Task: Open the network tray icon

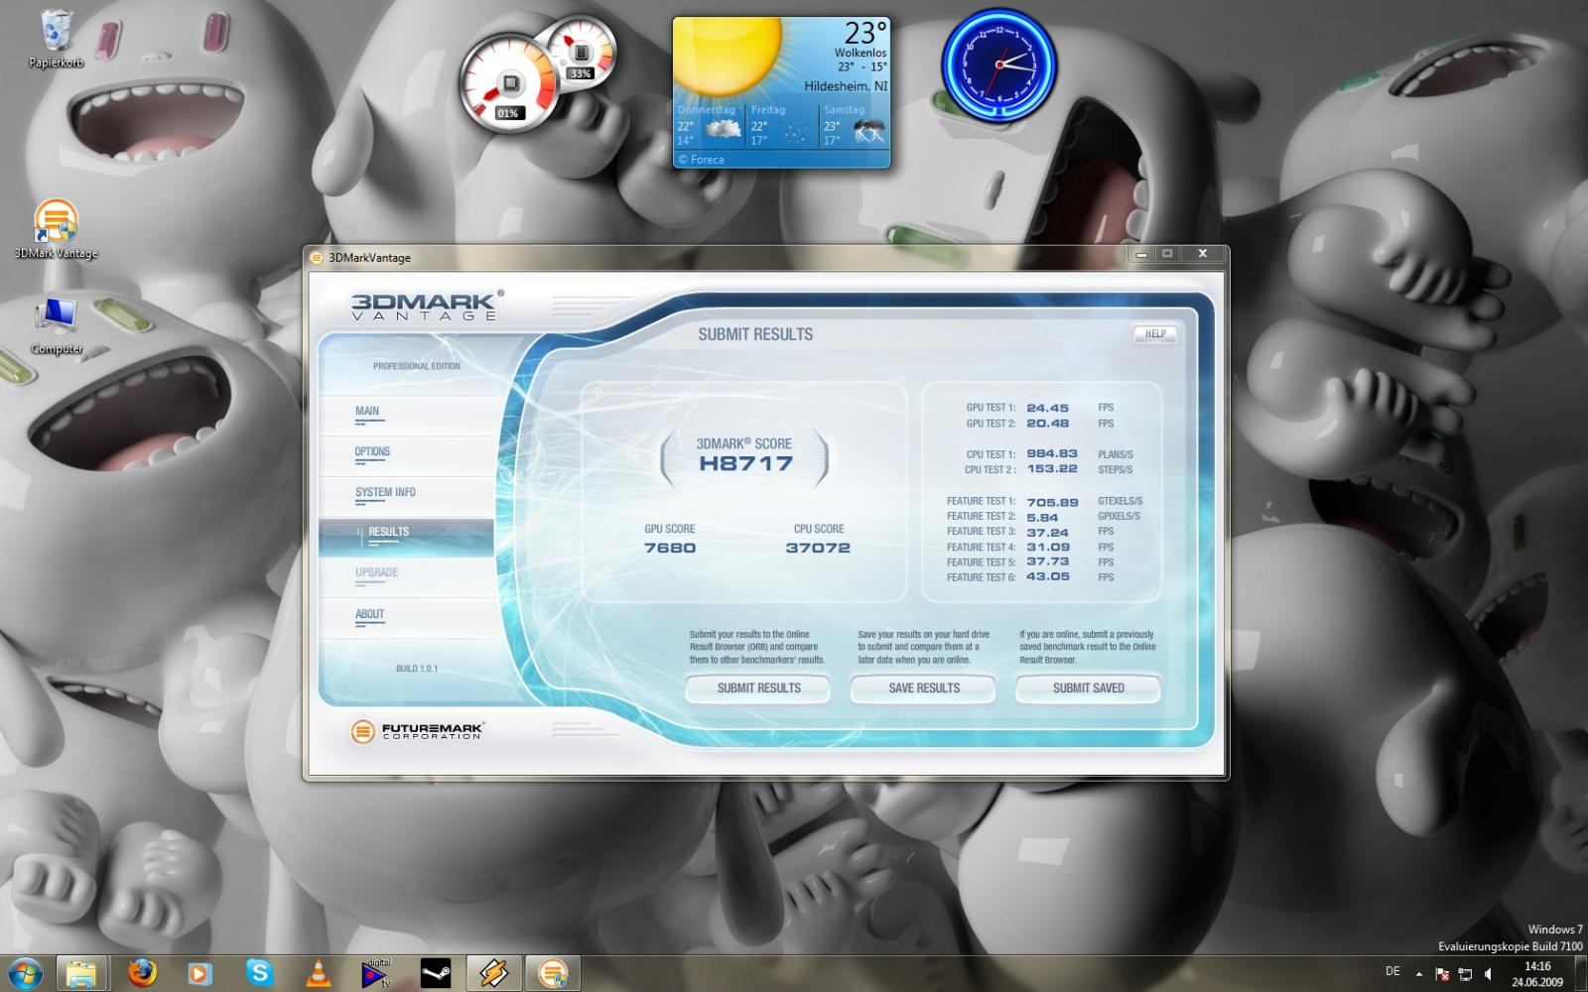Action: [x=1465, y=974]
